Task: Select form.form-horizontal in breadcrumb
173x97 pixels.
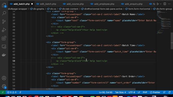Action: pyautogui.click(x=139, y=9)
